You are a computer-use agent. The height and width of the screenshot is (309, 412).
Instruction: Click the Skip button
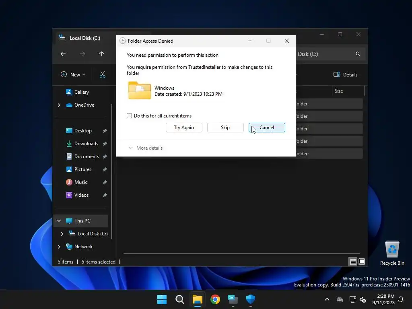(x=225, y=128)
